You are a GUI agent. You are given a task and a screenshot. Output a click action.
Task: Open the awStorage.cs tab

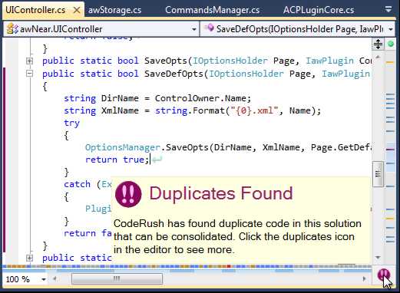pyautogui.click(x=114, y=10)
